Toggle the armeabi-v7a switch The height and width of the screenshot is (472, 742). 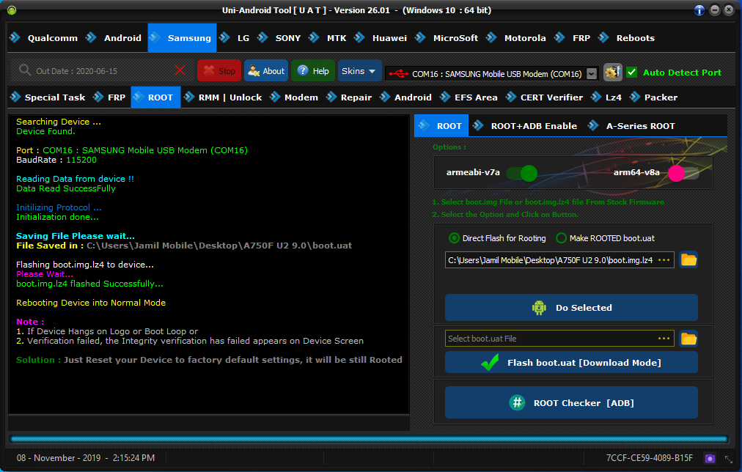(522, 173)
